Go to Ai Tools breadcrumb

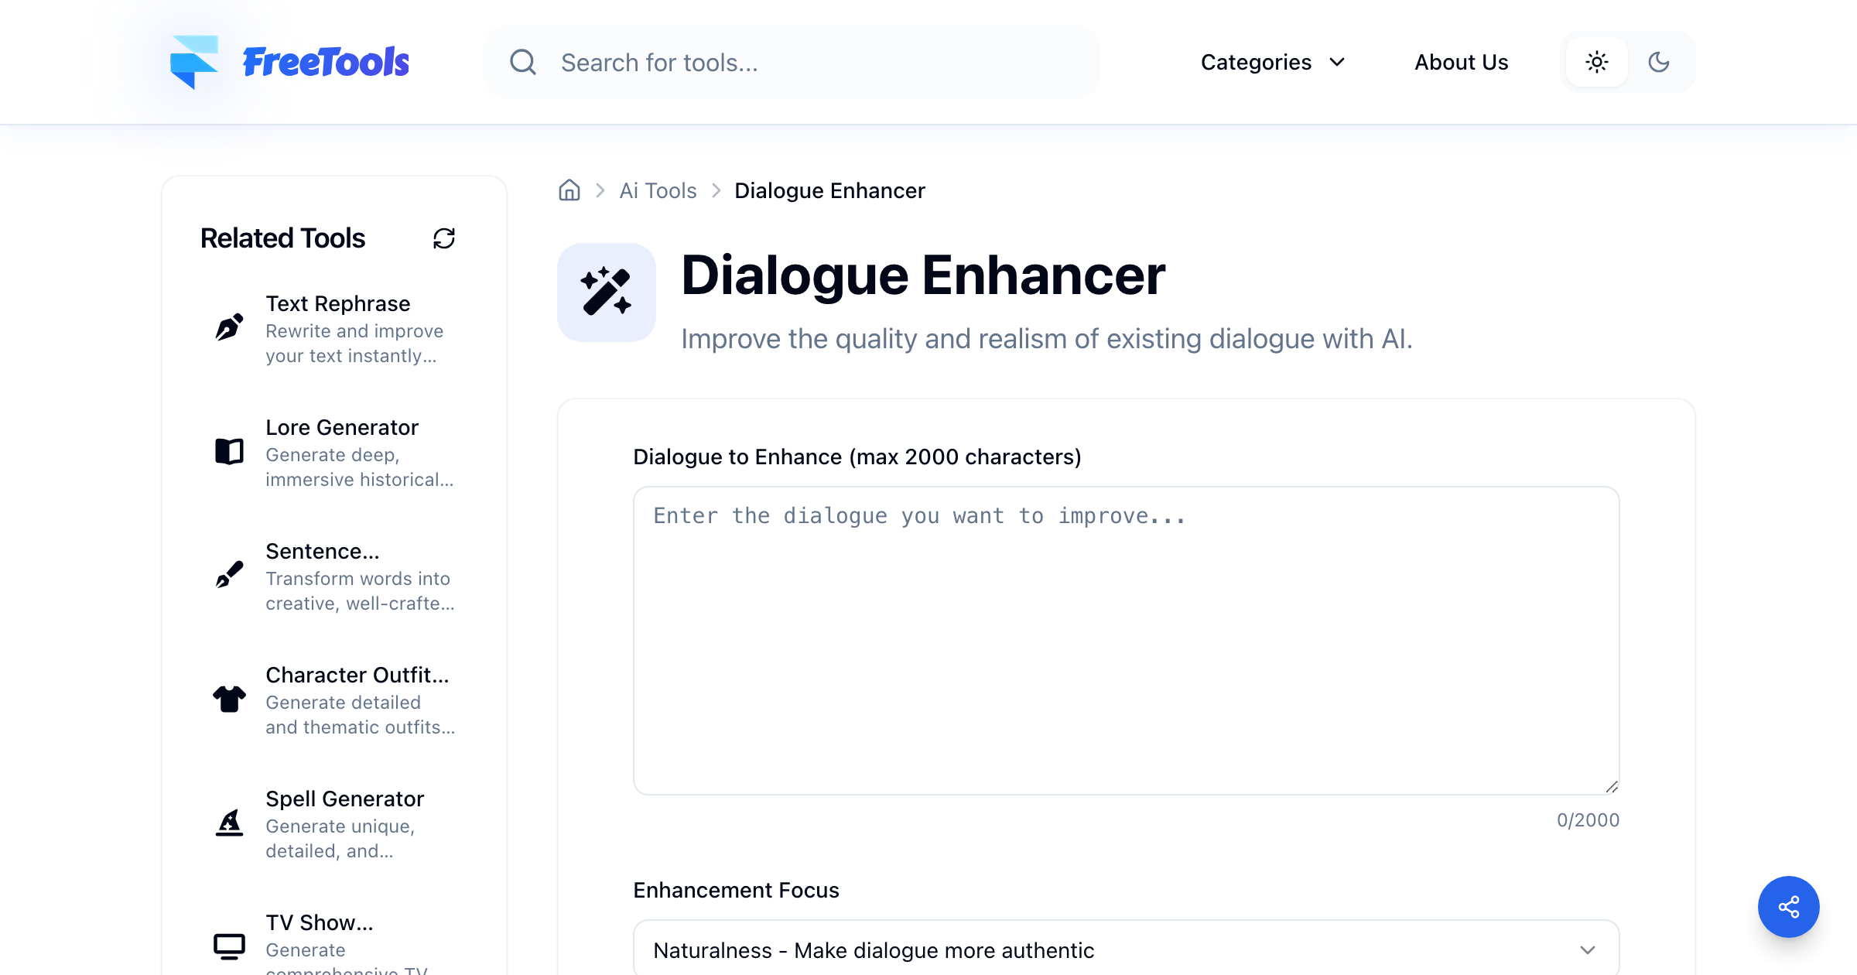point(658,190)
